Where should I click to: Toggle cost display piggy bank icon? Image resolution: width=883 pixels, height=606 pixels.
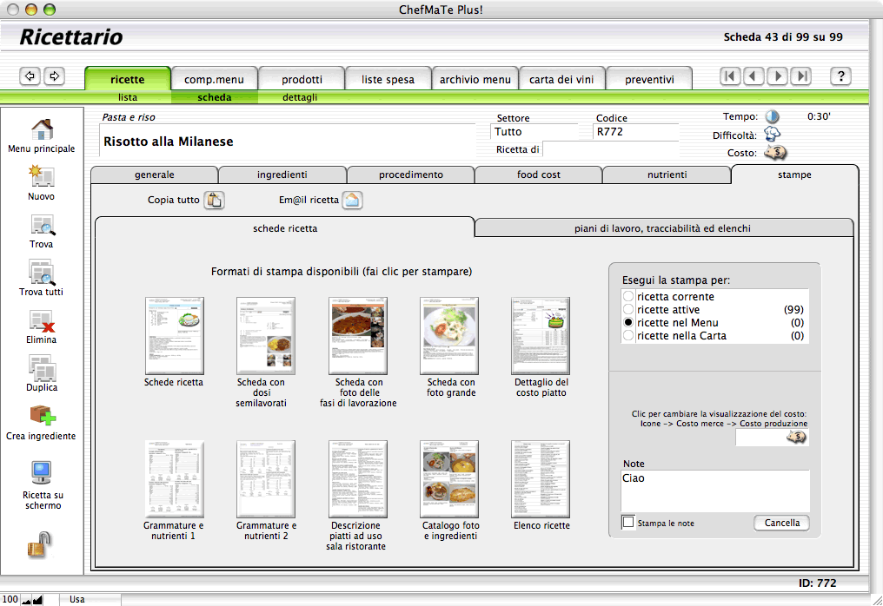click(796, 437)
